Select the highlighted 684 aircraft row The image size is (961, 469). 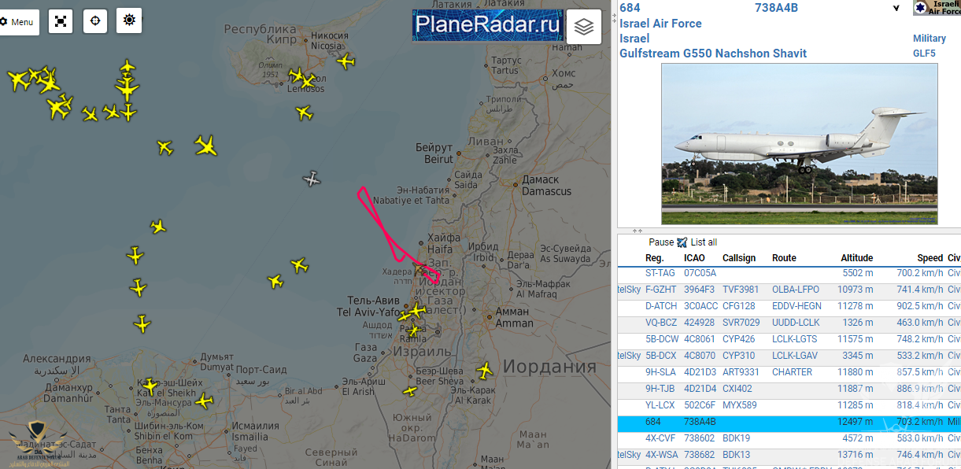[789, 423]
